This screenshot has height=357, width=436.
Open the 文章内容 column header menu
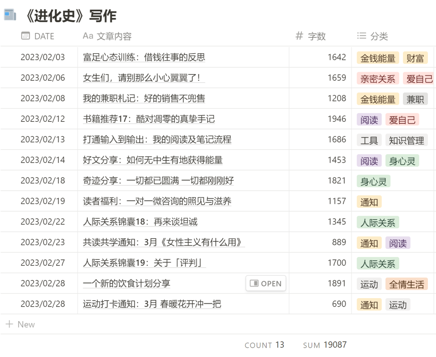[x=107, y=36]
